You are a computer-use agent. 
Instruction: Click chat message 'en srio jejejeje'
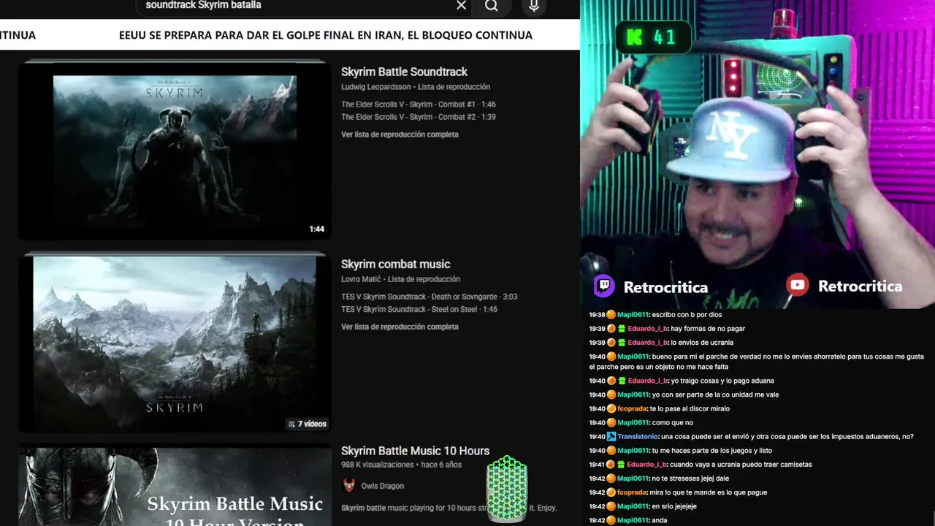pos(674,506)
